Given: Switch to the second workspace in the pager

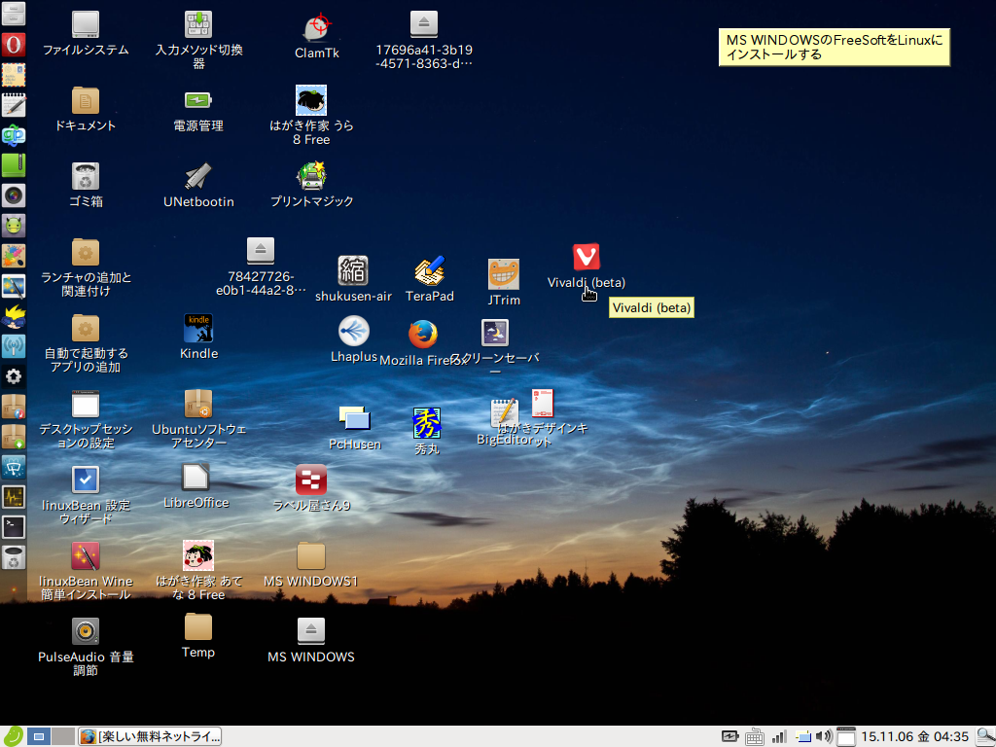Looking at the screenshot, I should 62,736.
